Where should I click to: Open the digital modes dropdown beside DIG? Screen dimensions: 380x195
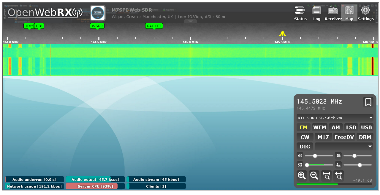(344, 146)
